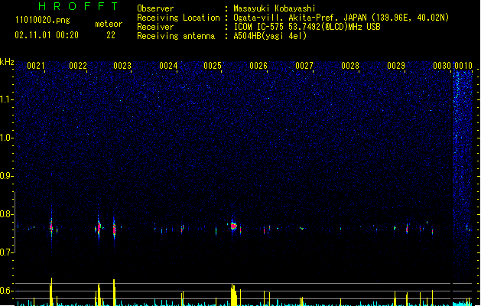This screenshot has width=481, height=306.
Task: Click the meteor count 22
Action: coord(111,35)
